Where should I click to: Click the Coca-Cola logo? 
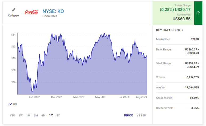tap(31, 12)
